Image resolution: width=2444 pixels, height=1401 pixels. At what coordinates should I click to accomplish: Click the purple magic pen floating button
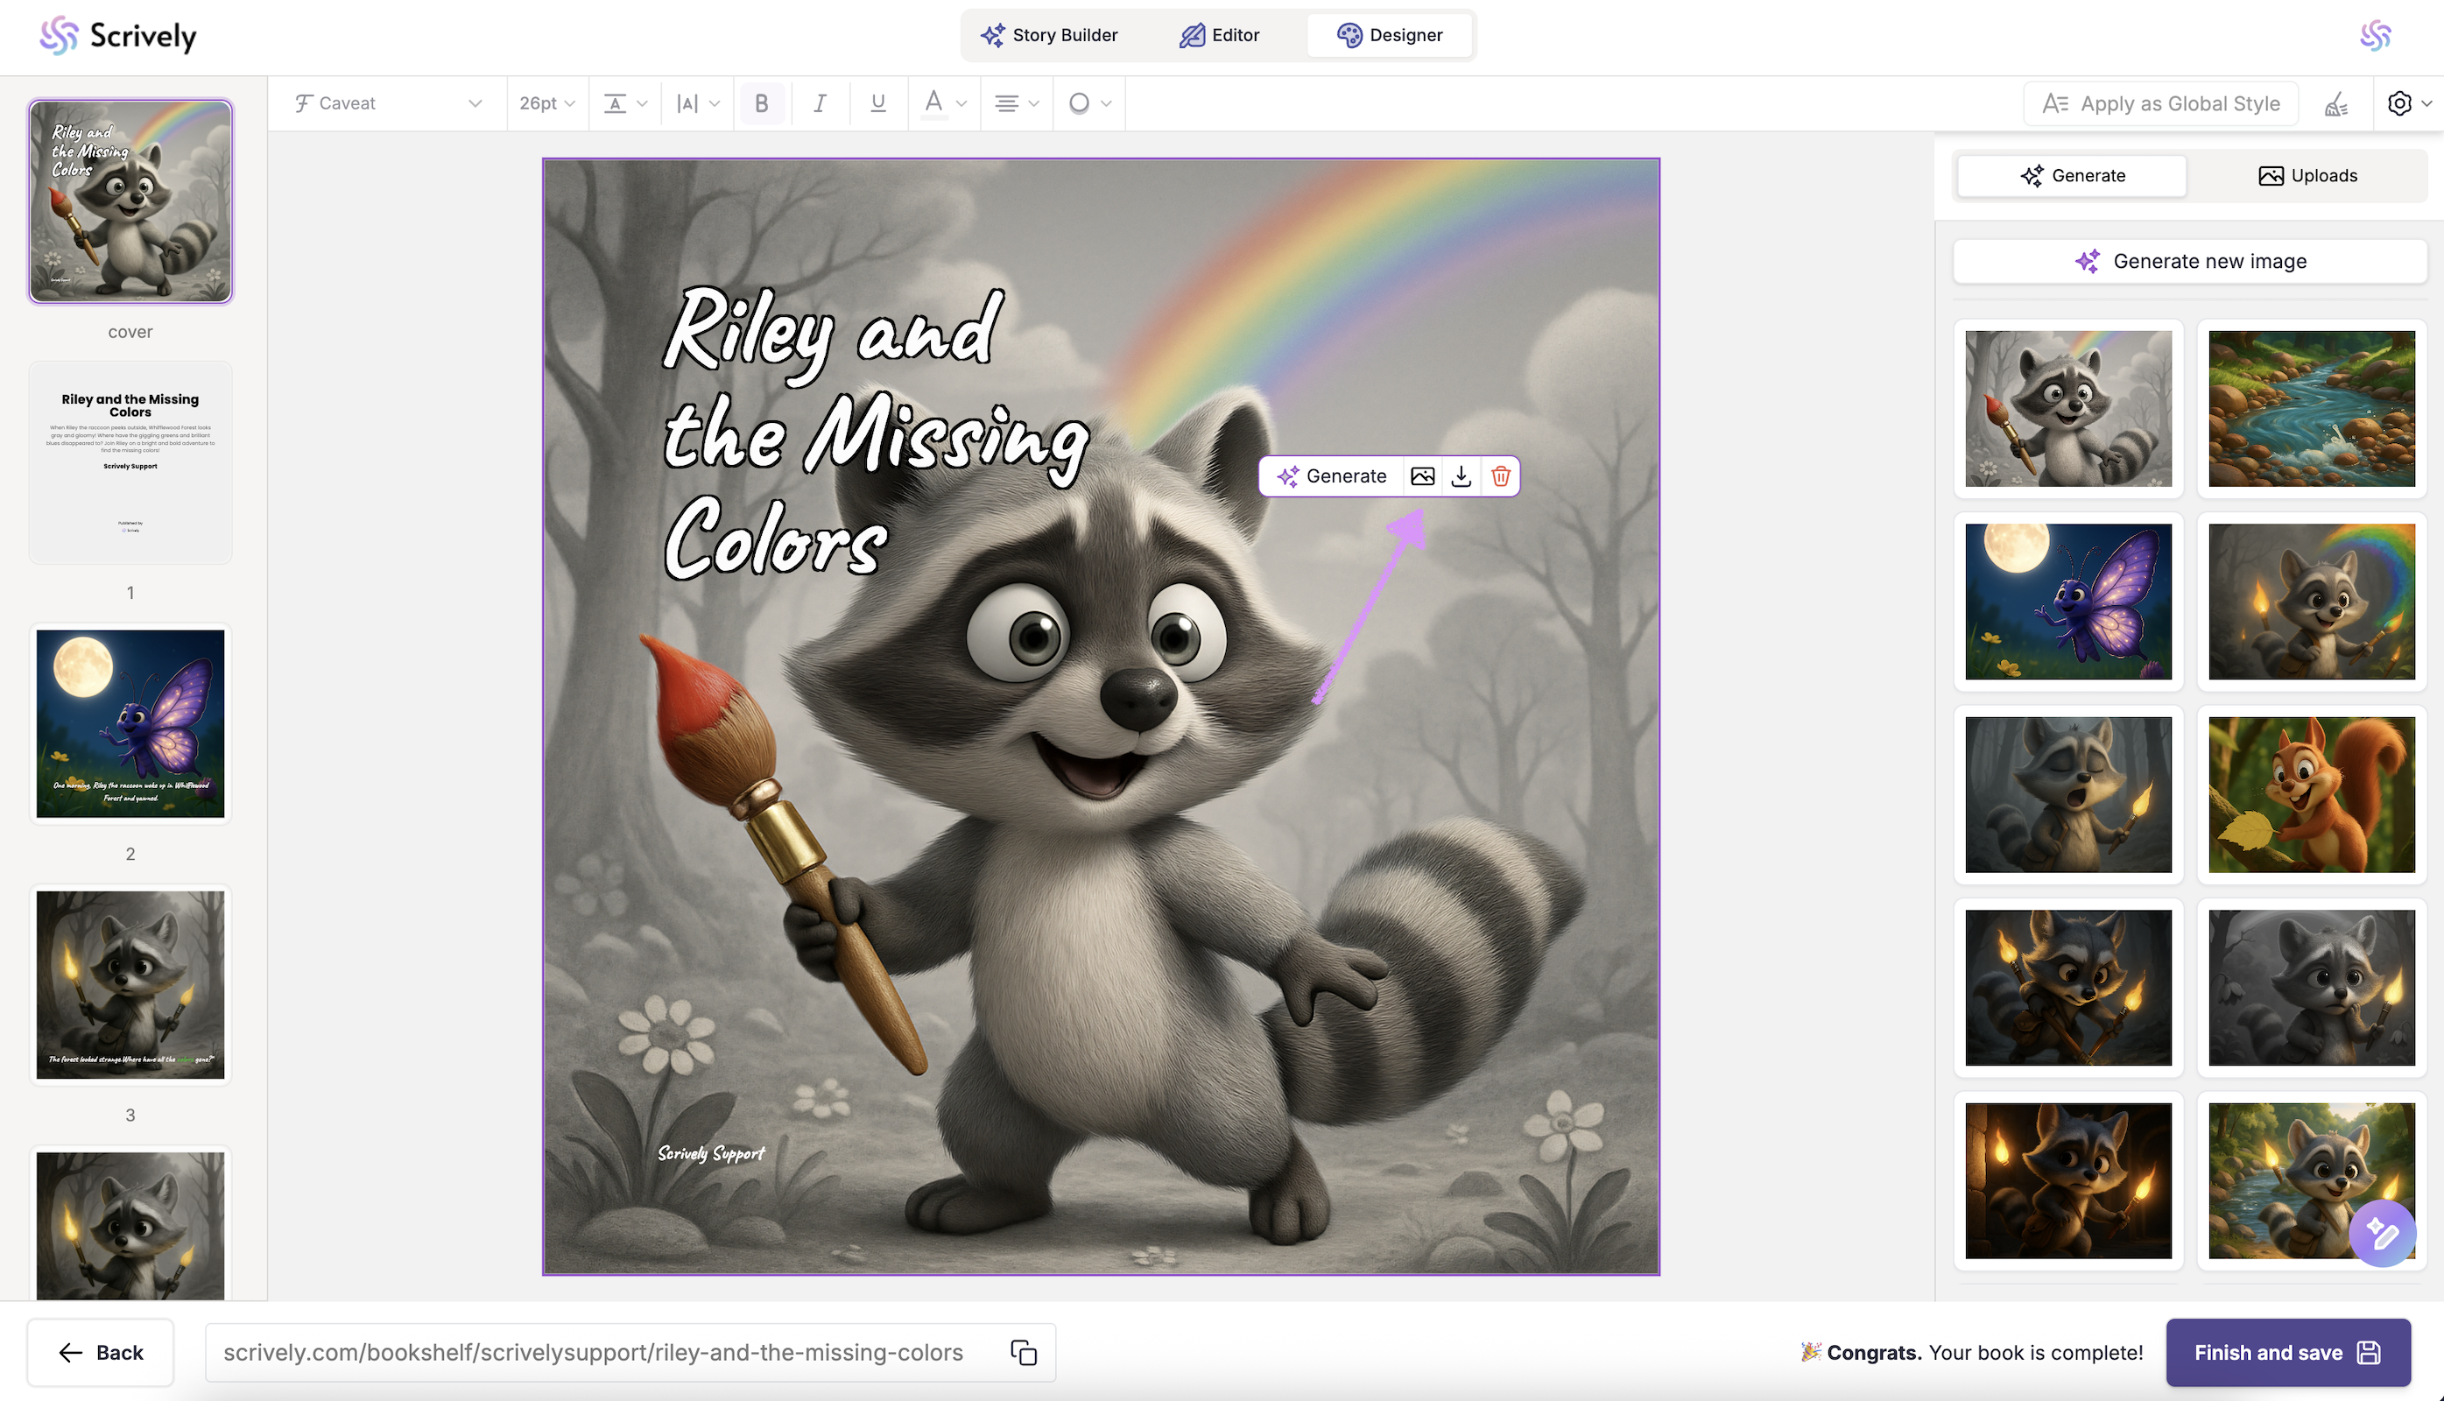(x=2382, y=1234)
